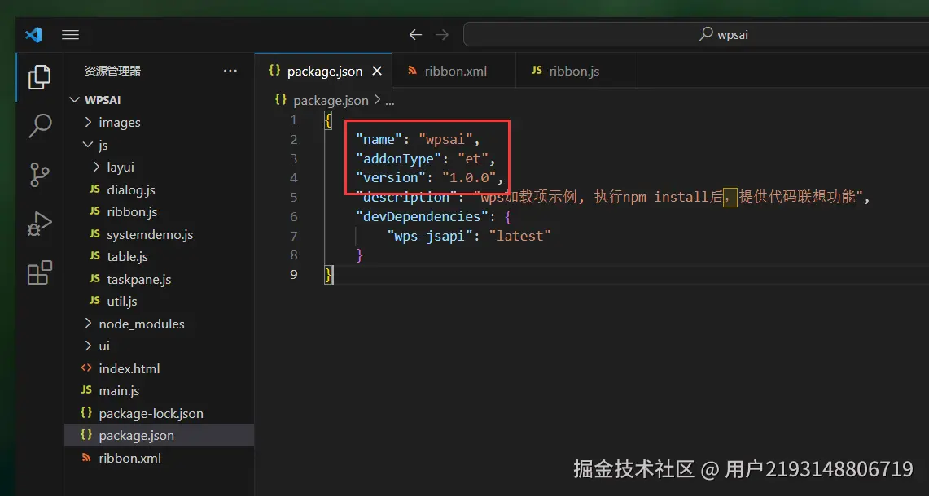This screenshot has width=929, height=496.
Task: Open ribbon.xml in the explorer tree
Action: click(159, 458)
